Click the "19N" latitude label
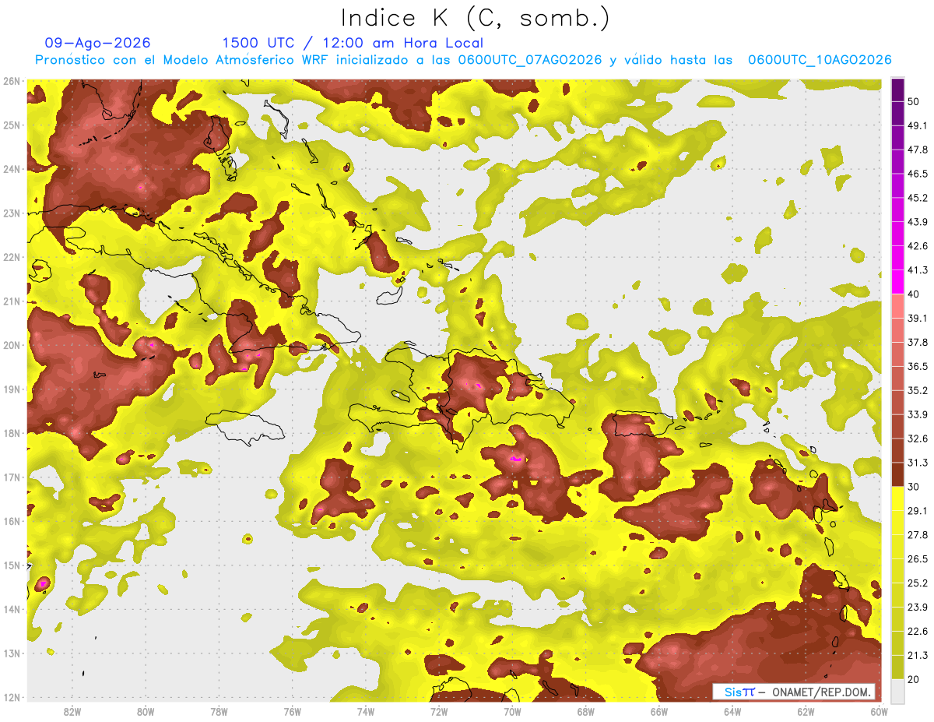This screenshot has height=722, width=934. (12, 389)
